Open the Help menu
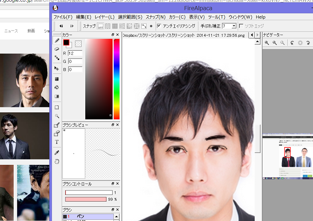 260,17
